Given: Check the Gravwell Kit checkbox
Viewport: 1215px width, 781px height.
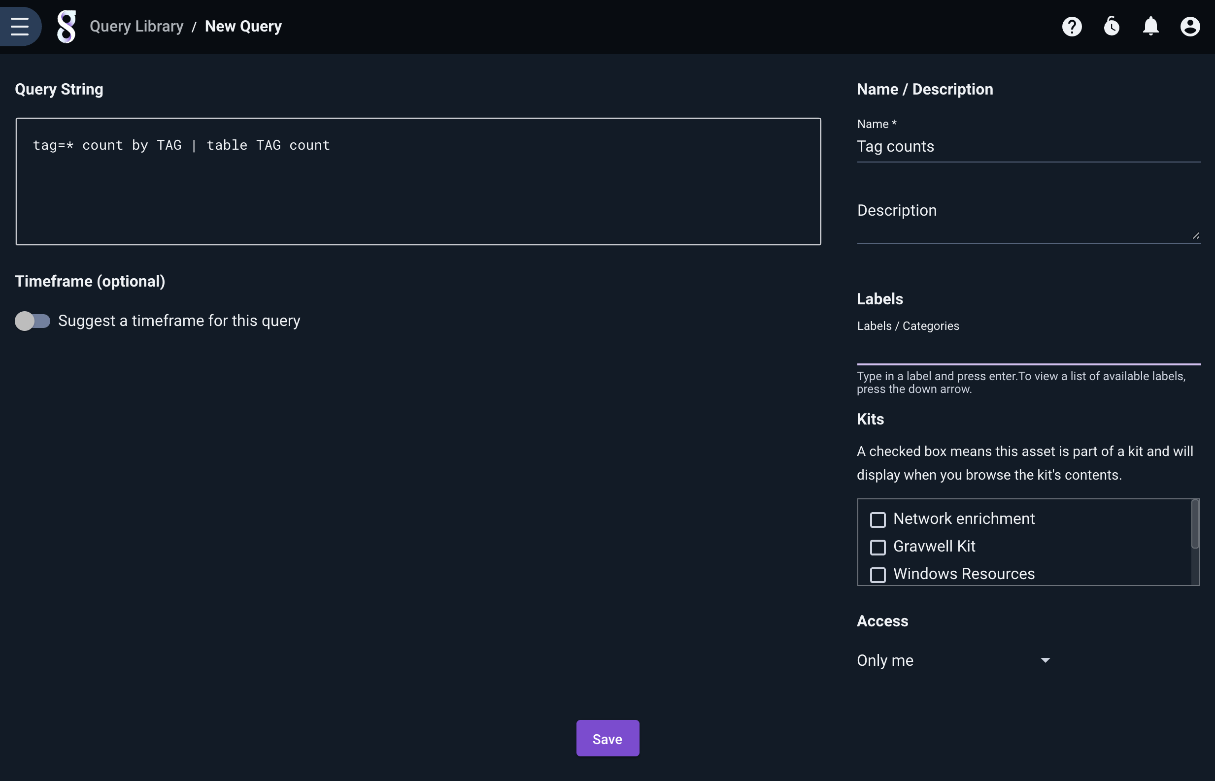Looking at the screenshot, I should pyautogui.click(x=877, y=547).
